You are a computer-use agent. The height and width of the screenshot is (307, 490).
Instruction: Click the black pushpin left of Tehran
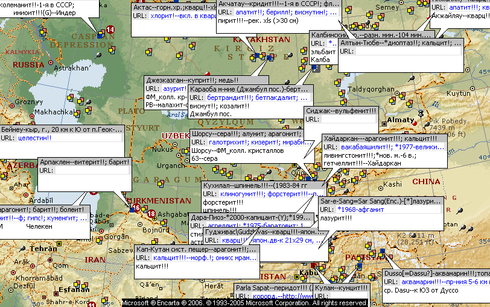tap(24, 248)
